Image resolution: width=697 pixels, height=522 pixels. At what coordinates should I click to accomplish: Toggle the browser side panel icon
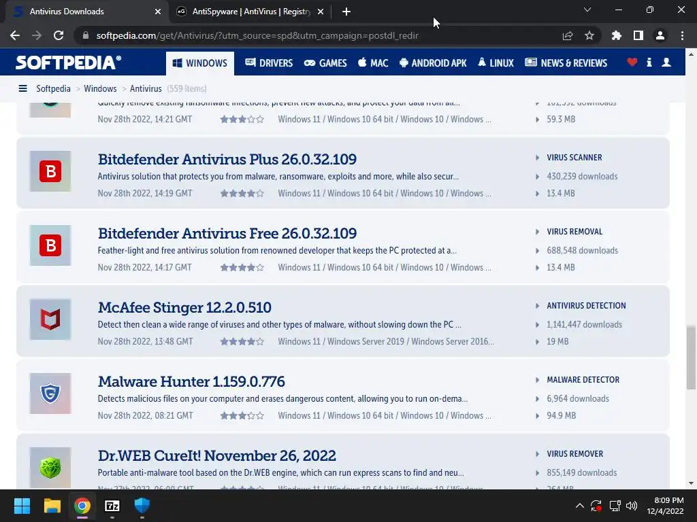pyautogui.click(x=638, y=35)
